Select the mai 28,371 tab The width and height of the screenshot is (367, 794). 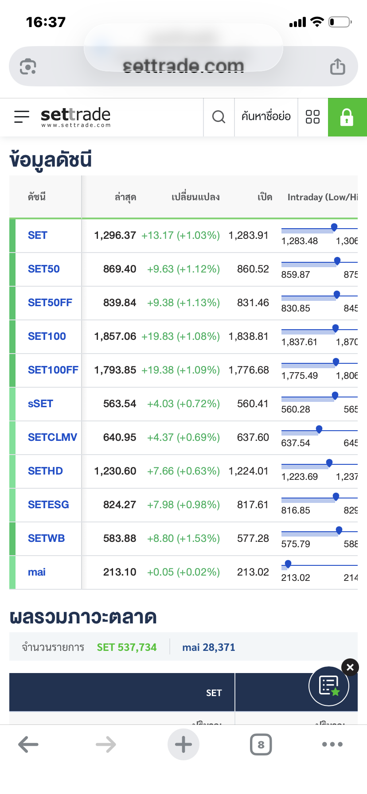(x=209, y=647)
